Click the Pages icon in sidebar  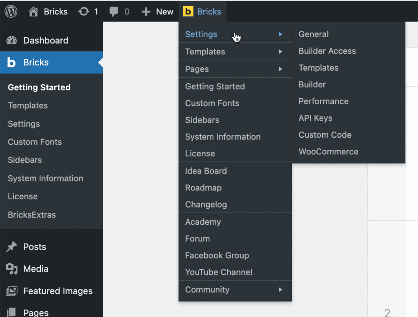point(11,312)
